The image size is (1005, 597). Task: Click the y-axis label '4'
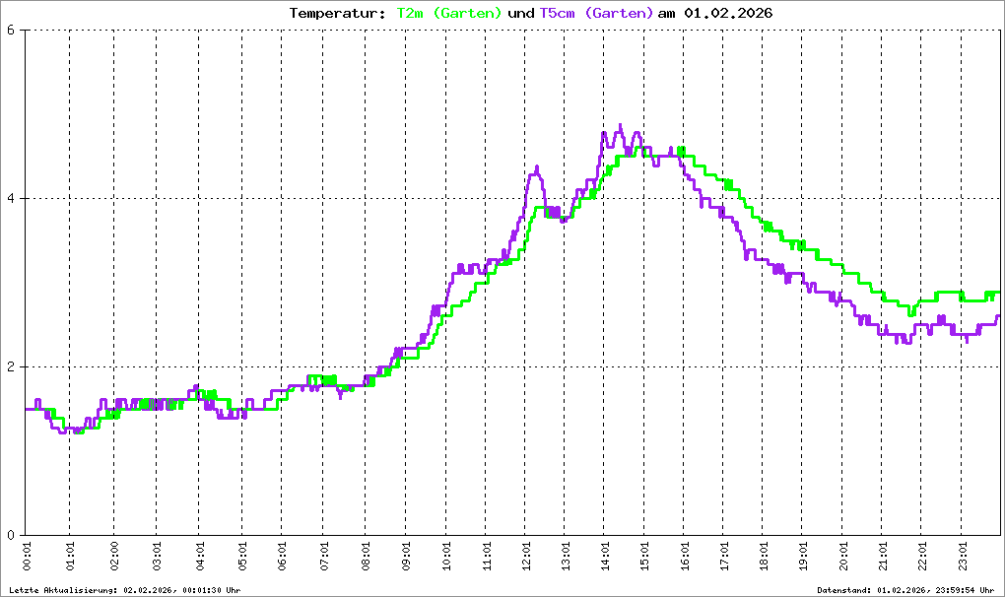pyautogui.click(x=11, y=199)
